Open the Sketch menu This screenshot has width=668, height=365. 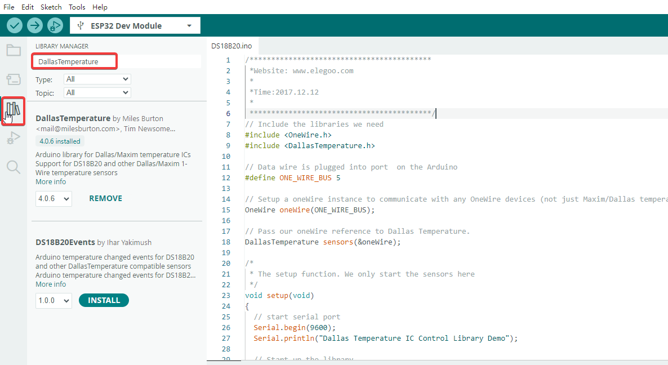[x=51, y=7]
